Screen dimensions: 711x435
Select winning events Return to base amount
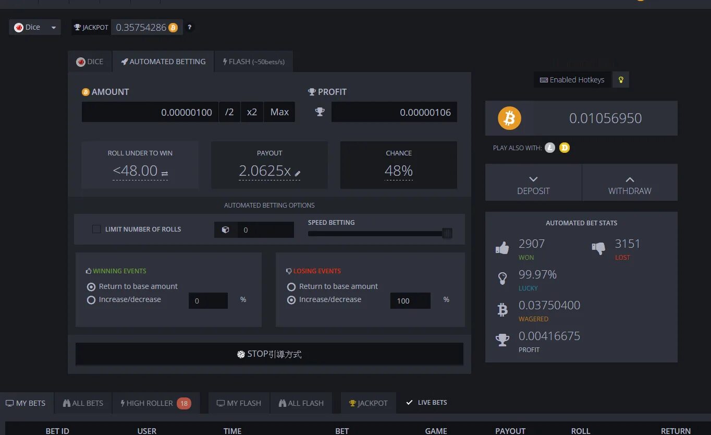pyautogui.click(x=91, y=287)
